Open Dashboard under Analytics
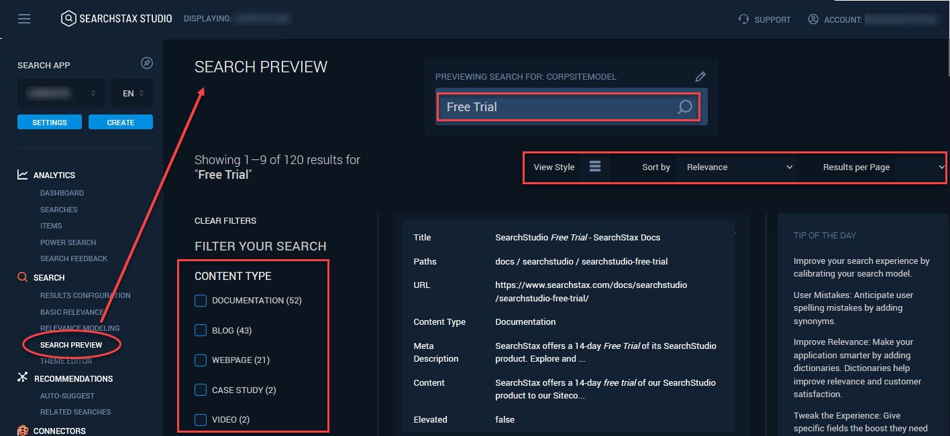This screenshot has height=436, width=950. 62,193
